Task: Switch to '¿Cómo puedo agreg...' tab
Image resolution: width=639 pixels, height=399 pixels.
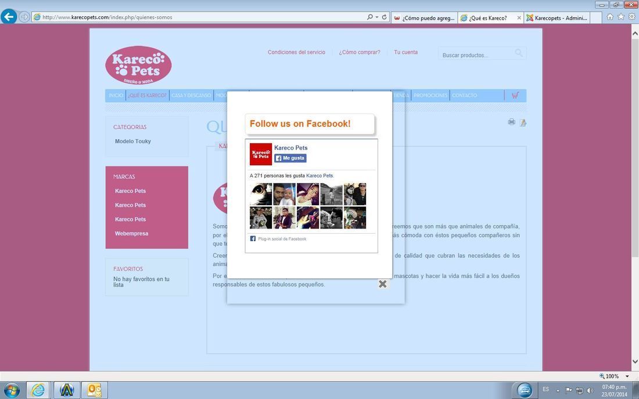Action: tap(424, 18)
